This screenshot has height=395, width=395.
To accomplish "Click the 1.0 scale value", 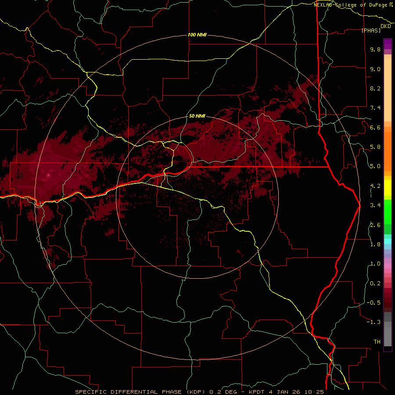I will click(375, 264).
